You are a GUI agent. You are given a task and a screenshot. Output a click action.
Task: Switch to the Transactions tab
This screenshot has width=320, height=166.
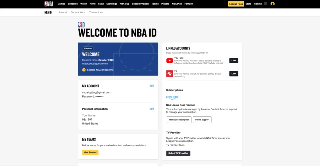96,12
